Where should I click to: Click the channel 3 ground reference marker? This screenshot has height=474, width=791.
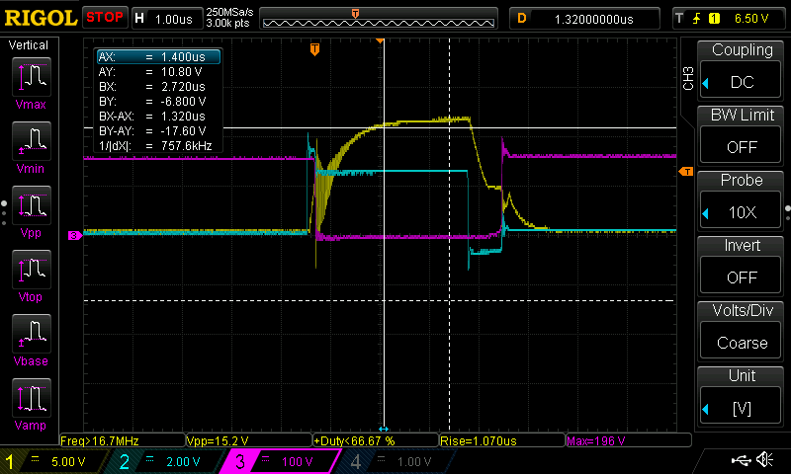click(x=75, y=235)
